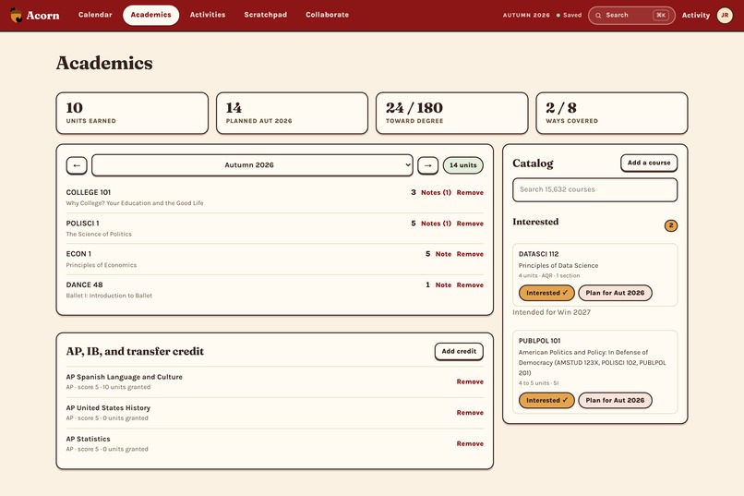Go to the Collaborate tab
The image size is (744, 496).
327,15
